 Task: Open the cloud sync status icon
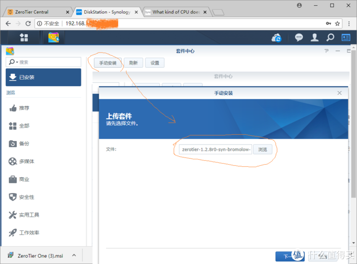tap(277, 37)
